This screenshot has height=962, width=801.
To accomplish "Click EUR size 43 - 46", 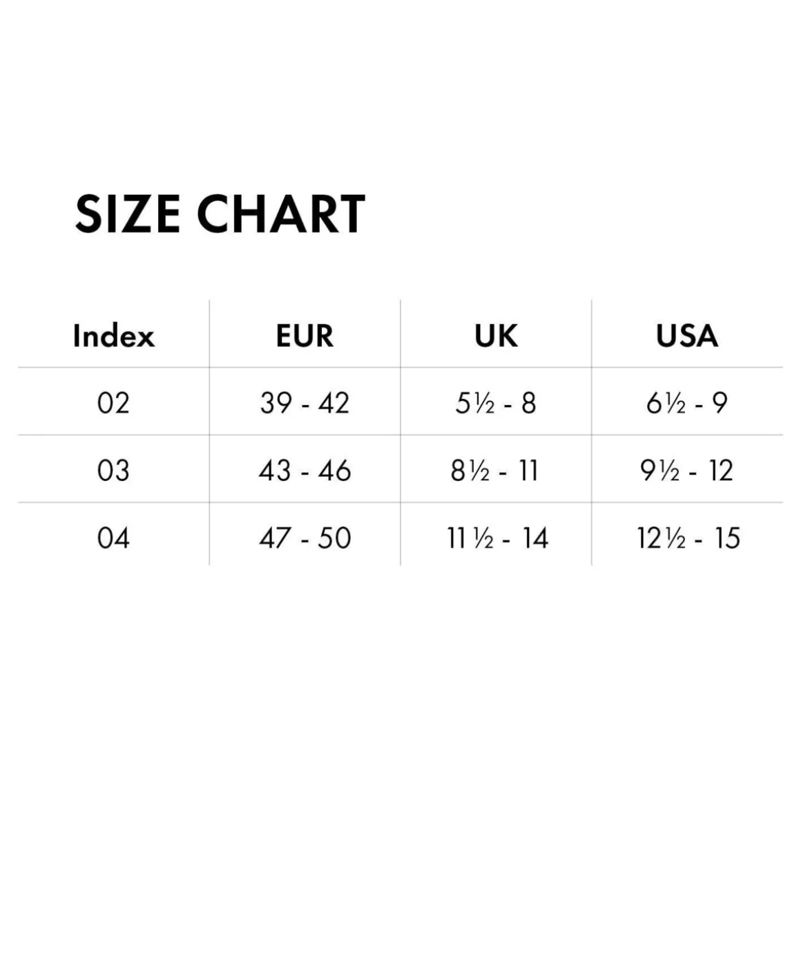I will tap(305, 471).
